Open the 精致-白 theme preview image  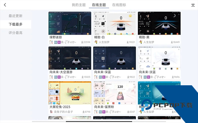(x=115, y=23)
